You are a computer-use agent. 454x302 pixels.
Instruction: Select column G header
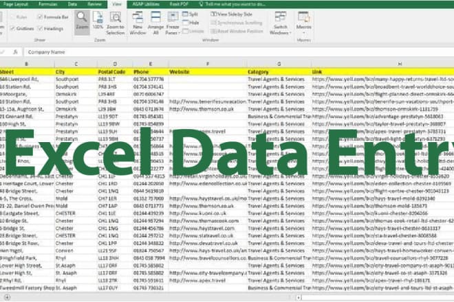pyautogui.click(x=279, y=64)
